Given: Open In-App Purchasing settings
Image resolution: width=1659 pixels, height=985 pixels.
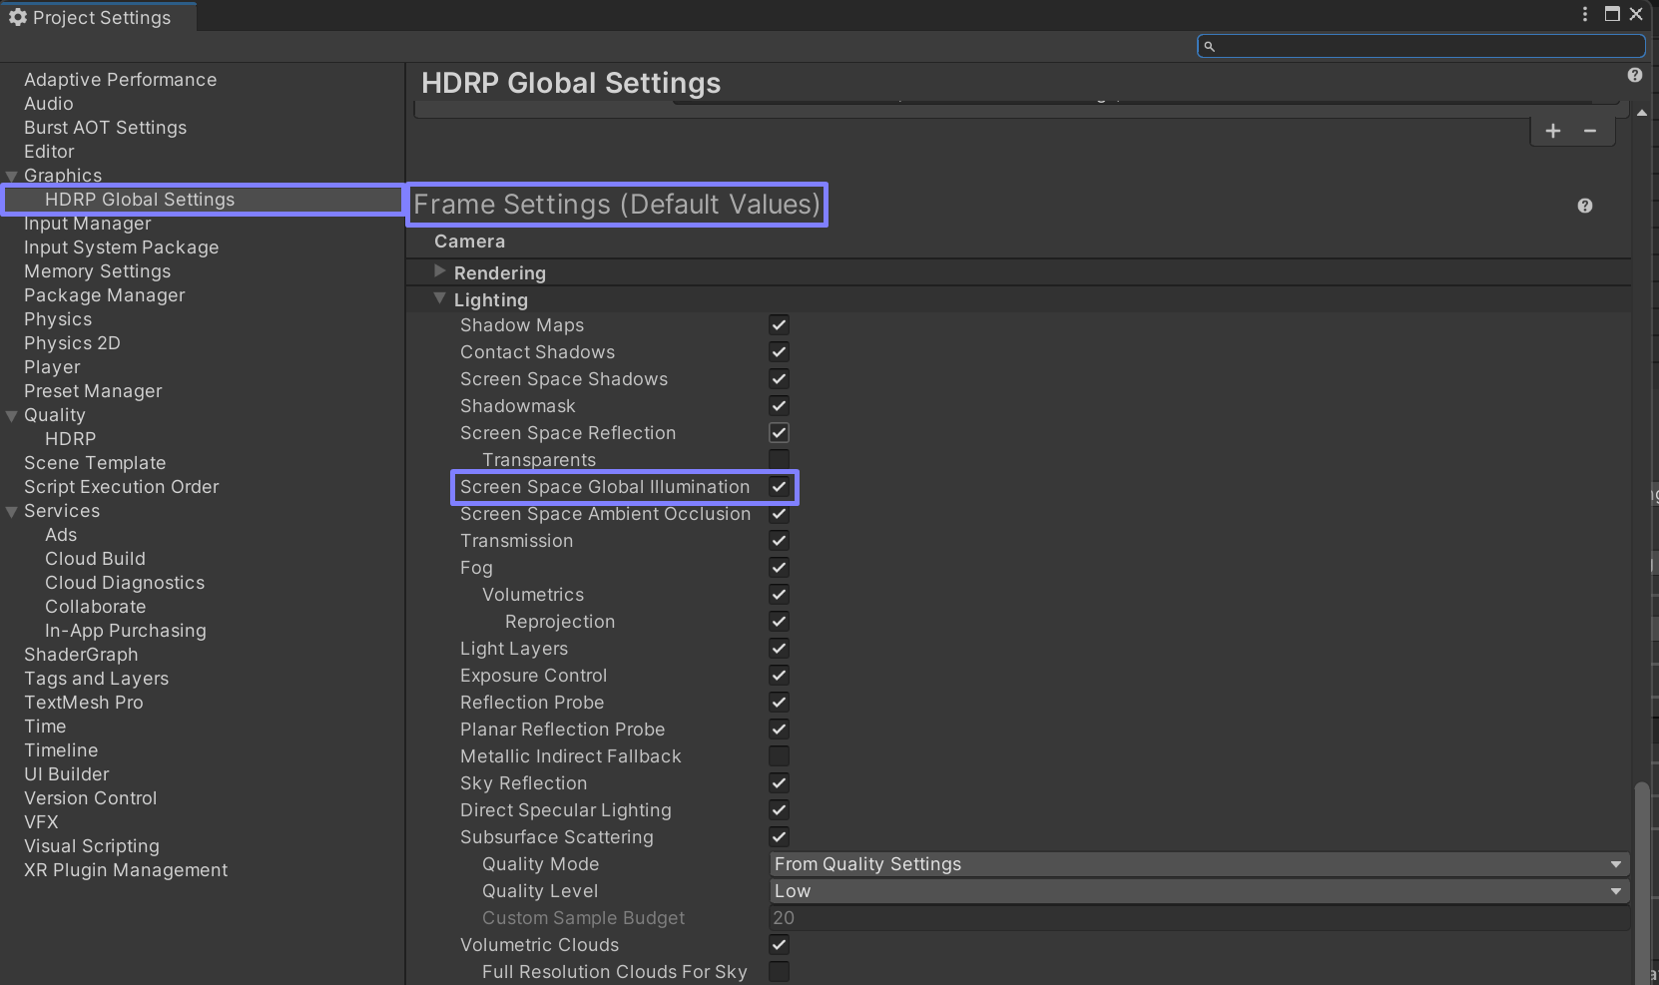Looking at the screenshot, I should (126, 631).
